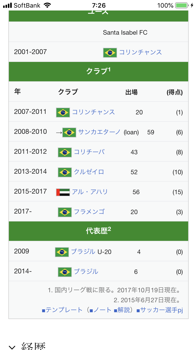
Task: Tap the Brazil flag beside コリチーバ
Action: pyautogui.click(x=65, y=152)
